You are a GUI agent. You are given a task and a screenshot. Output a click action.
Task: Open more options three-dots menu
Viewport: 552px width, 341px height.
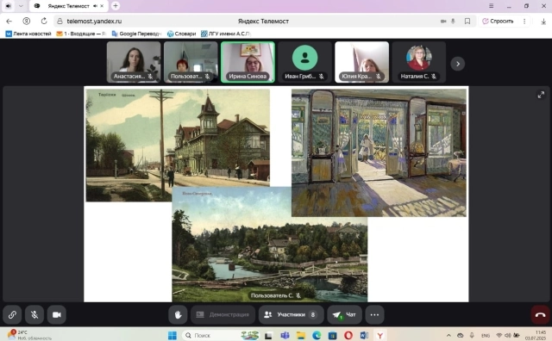pos(374,314)
